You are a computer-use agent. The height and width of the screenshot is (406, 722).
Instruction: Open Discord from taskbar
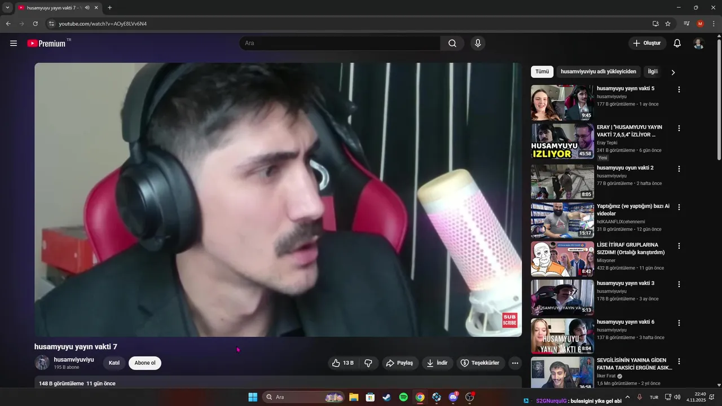(x=453, y=397)
